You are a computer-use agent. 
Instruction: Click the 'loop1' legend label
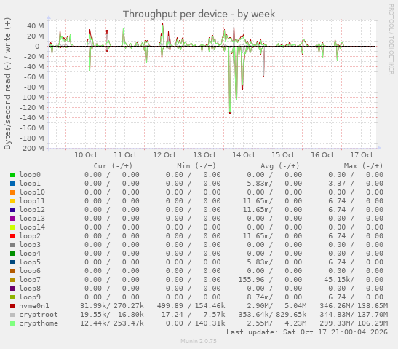30,184
